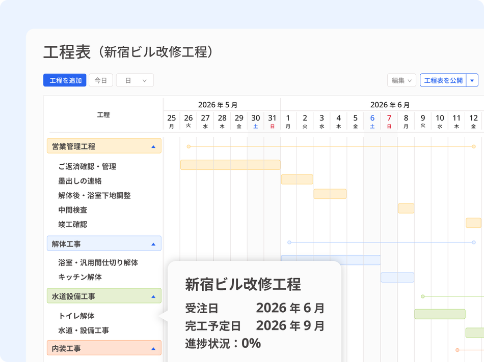Jump to today with 今日 button
Viewport: 484px width, 362px height.
click(101, 80)
